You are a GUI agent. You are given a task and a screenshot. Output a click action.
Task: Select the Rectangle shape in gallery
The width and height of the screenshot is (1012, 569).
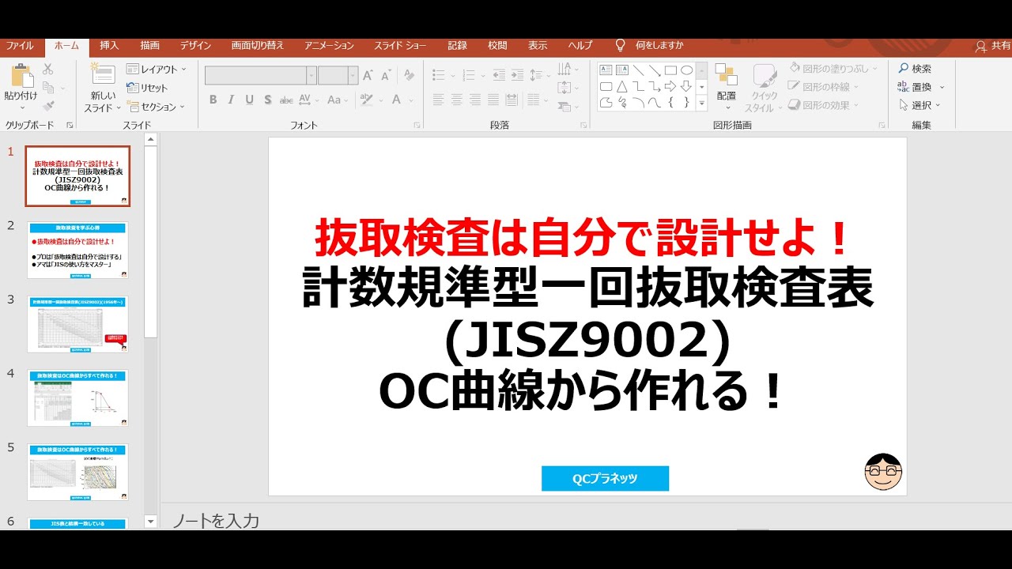pyautogui.click(x=670, y=70)
